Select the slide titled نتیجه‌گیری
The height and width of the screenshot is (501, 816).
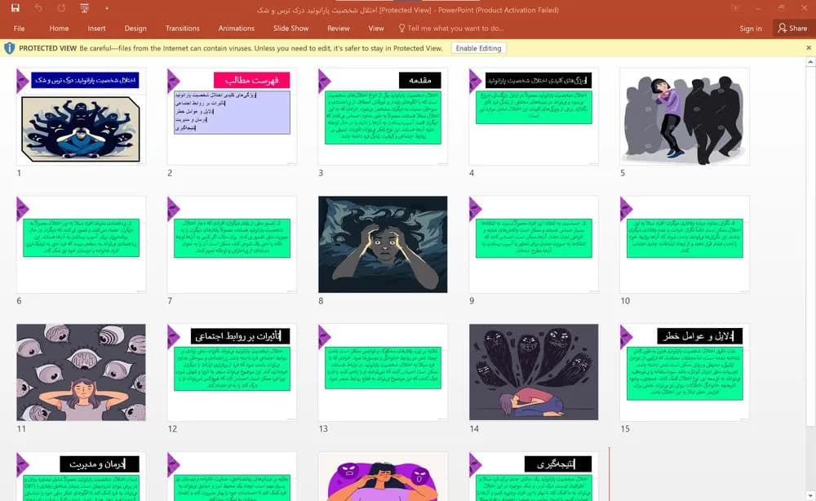tap(534, 476)
